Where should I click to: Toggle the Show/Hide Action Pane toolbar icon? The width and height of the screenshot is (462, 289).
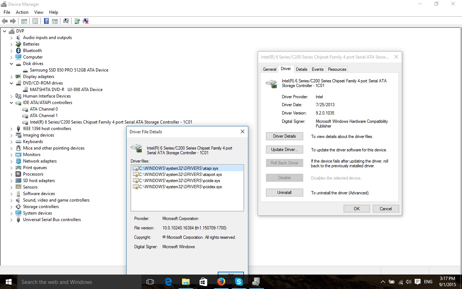55,21
